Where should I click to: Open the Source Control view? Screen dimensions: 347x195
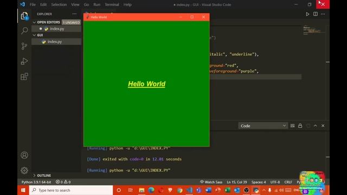pos(24,46)
